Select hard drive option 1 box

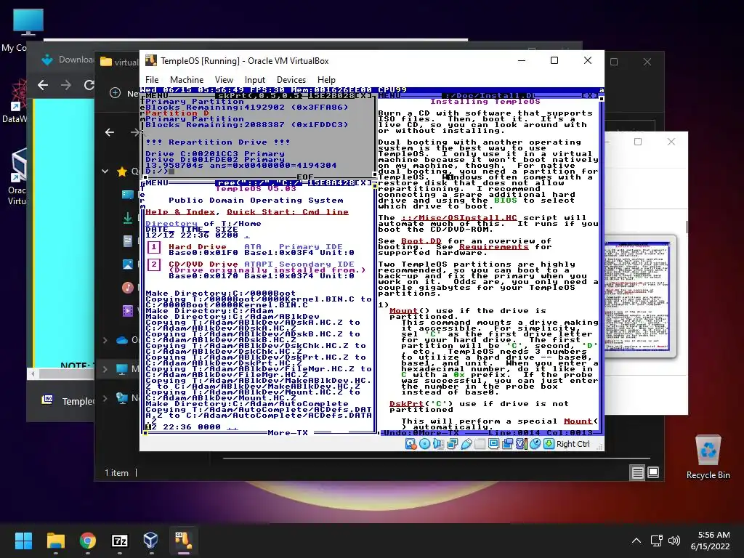(x=154, y=247)
